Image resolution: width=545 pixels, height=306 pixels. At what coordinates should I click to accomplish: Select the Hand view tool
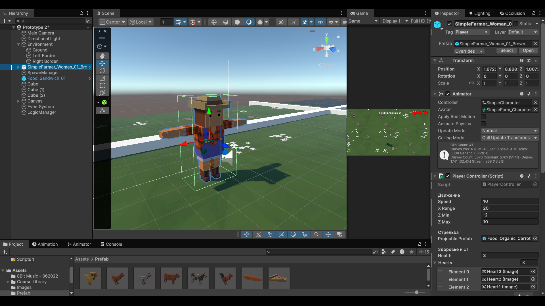[102, 56]
